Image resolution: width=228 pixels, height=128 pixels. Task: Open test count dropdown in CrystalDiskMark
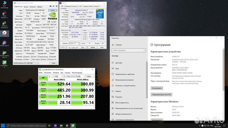click(x=50, y=76)
